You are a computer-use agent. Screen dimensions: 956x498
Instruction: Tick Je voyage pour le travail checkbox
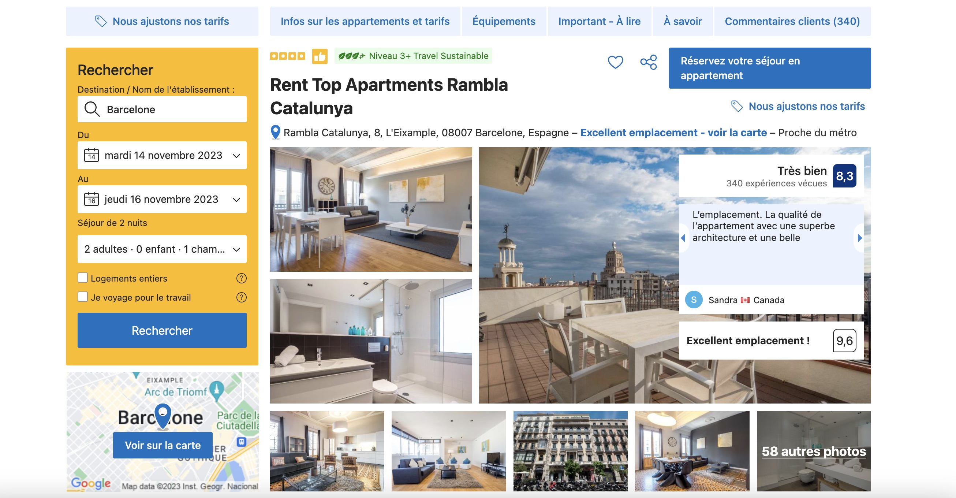(83, 297)
